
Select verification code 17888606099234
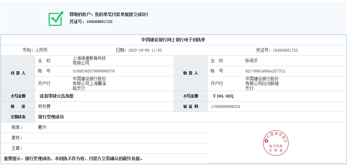point(225,107)
